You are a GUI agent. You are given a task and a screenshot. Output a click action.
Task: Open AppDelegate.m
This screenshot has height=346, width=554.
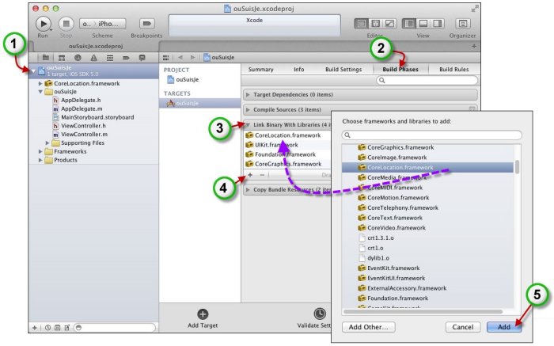(82, 108)
